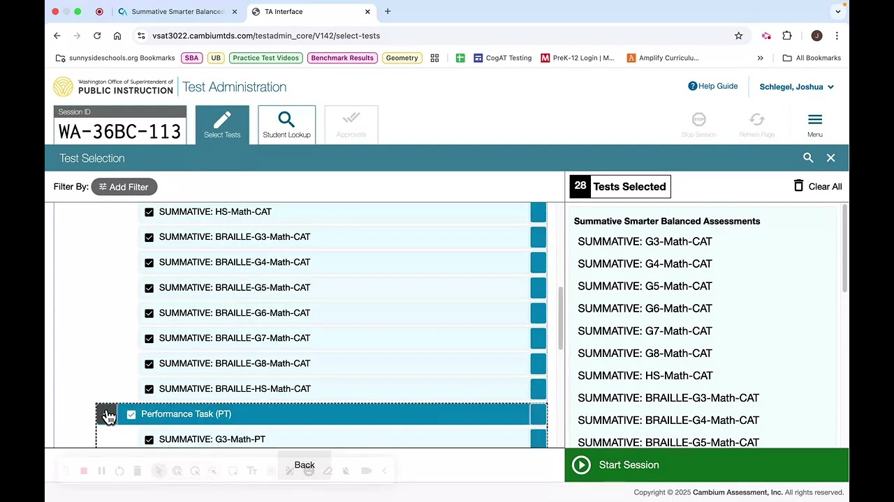Uncheck SUMMATIVE: BRAILLE-G6-Math-CAT checkbox
894x502 pixels.
tap(149, 313)
